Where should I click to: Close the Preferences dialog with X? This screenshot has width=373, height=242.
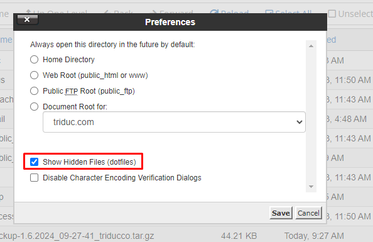coord(28,19)
